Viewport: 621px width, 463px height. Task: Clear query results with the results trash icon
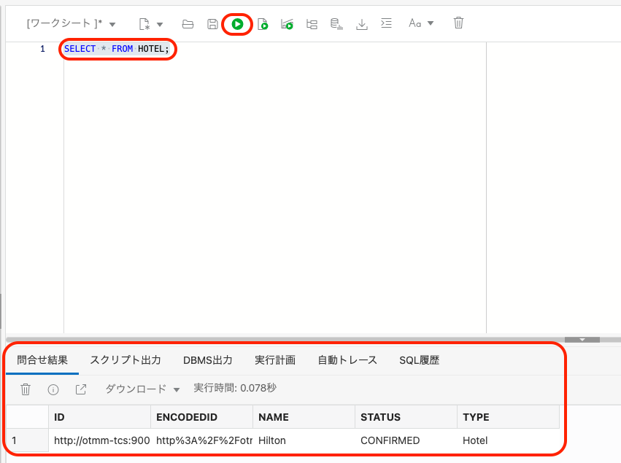[x=26, y=389]
